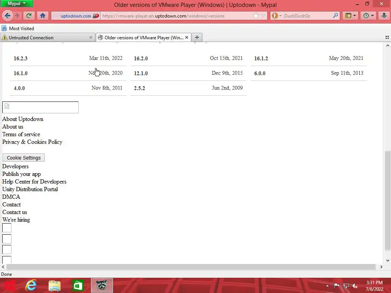Click the broken image placeholder logo

click(x=40, y=107)
